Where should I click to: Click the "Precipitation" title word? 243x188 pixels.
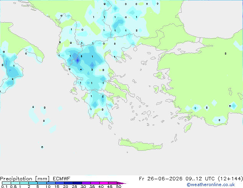pyautogui.click(x=16, y=179)
